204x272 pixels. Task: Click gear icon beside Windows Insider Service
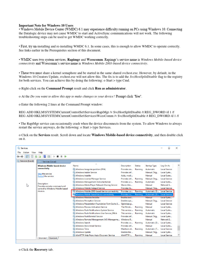74,172
